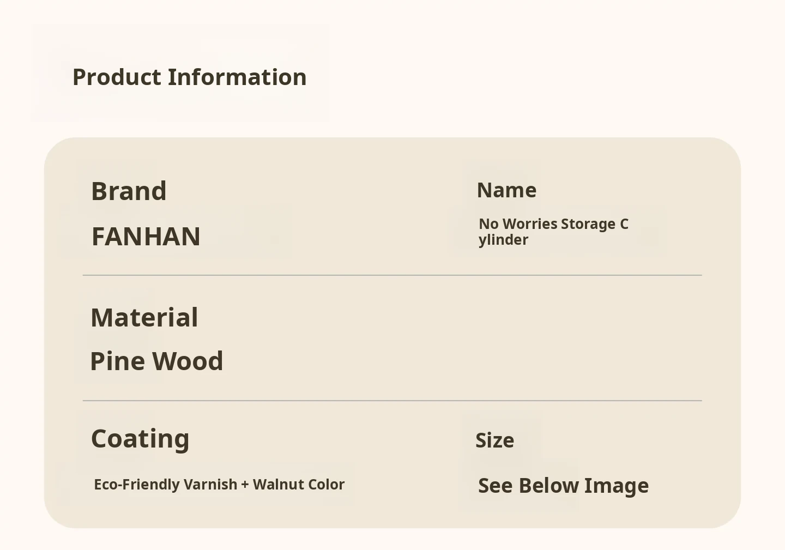Click the word Worries in the product name
This screenshot has width=785, height=550.
tap(529, 224)
